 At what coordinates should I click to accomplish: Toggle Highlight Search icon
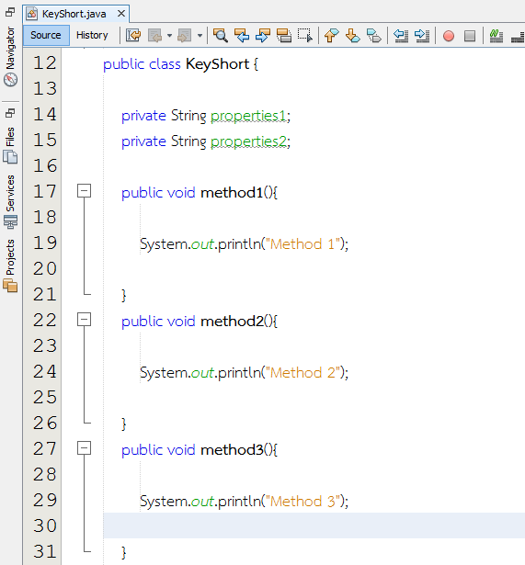pos(284,35)
